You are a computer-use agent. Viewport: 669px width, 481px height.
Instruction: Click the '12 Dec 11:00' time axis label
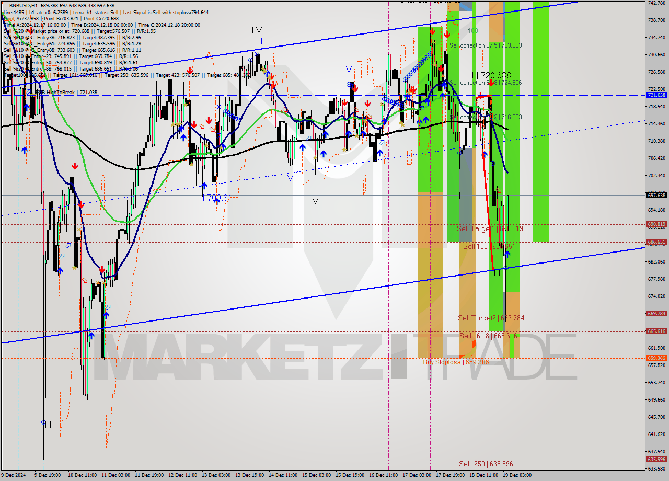coord(182,475)
